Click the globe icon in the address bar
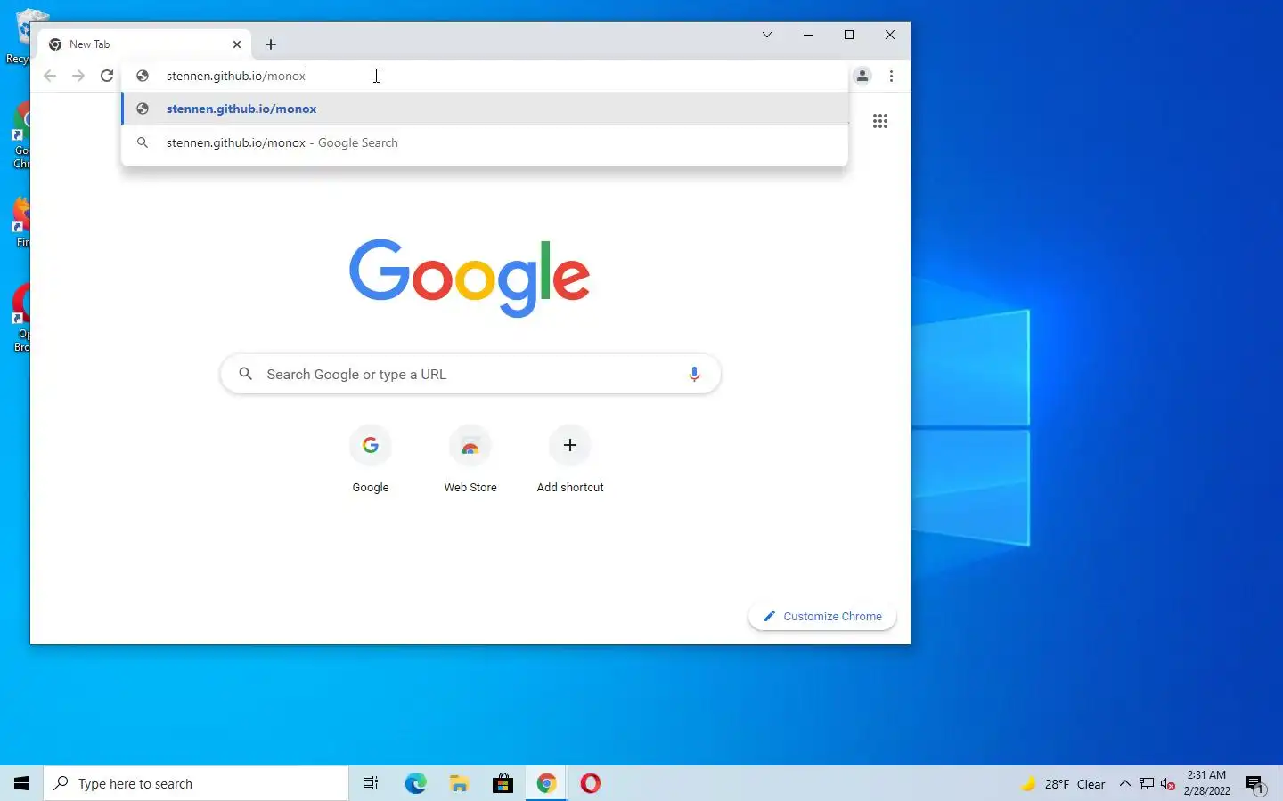 point(142,76)
